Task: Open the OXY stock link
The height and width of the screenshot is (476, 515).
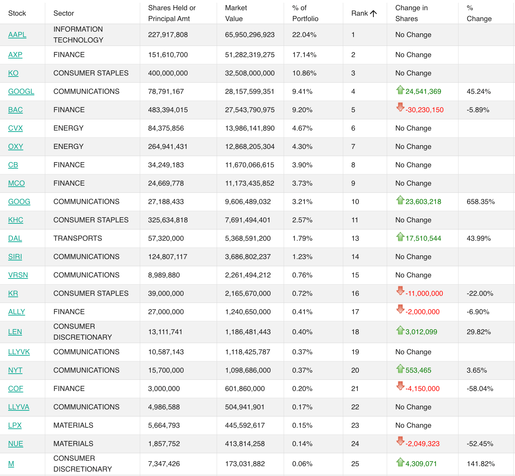Action: tap(16, 147)
